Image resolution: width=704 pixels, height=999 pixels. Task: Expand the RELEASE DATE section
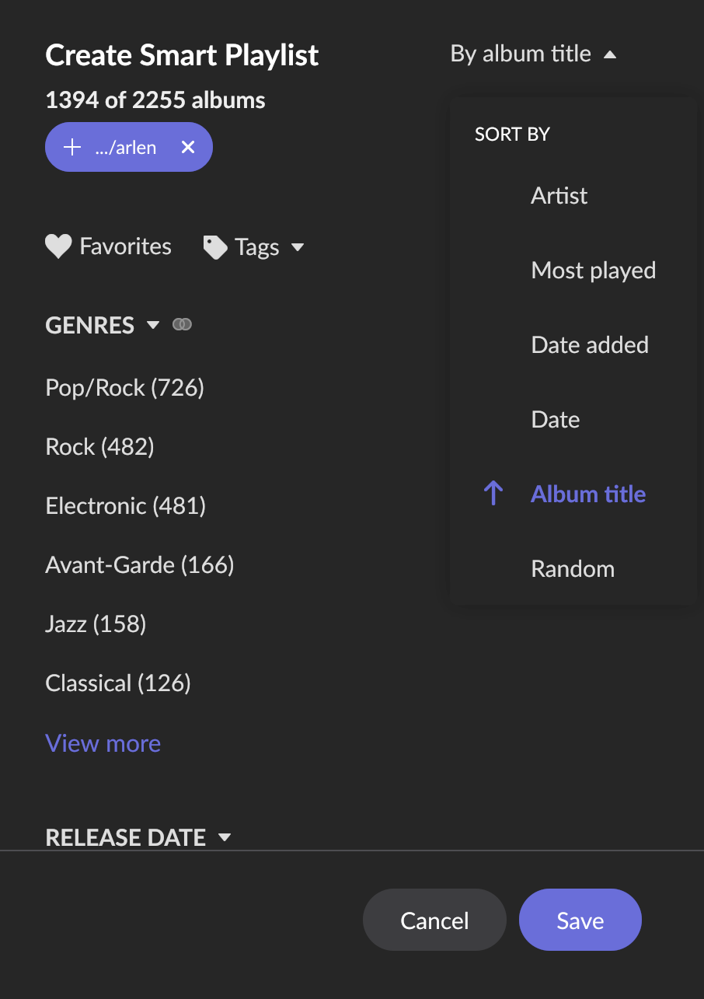pyautogui.click(x=138, y=837)
